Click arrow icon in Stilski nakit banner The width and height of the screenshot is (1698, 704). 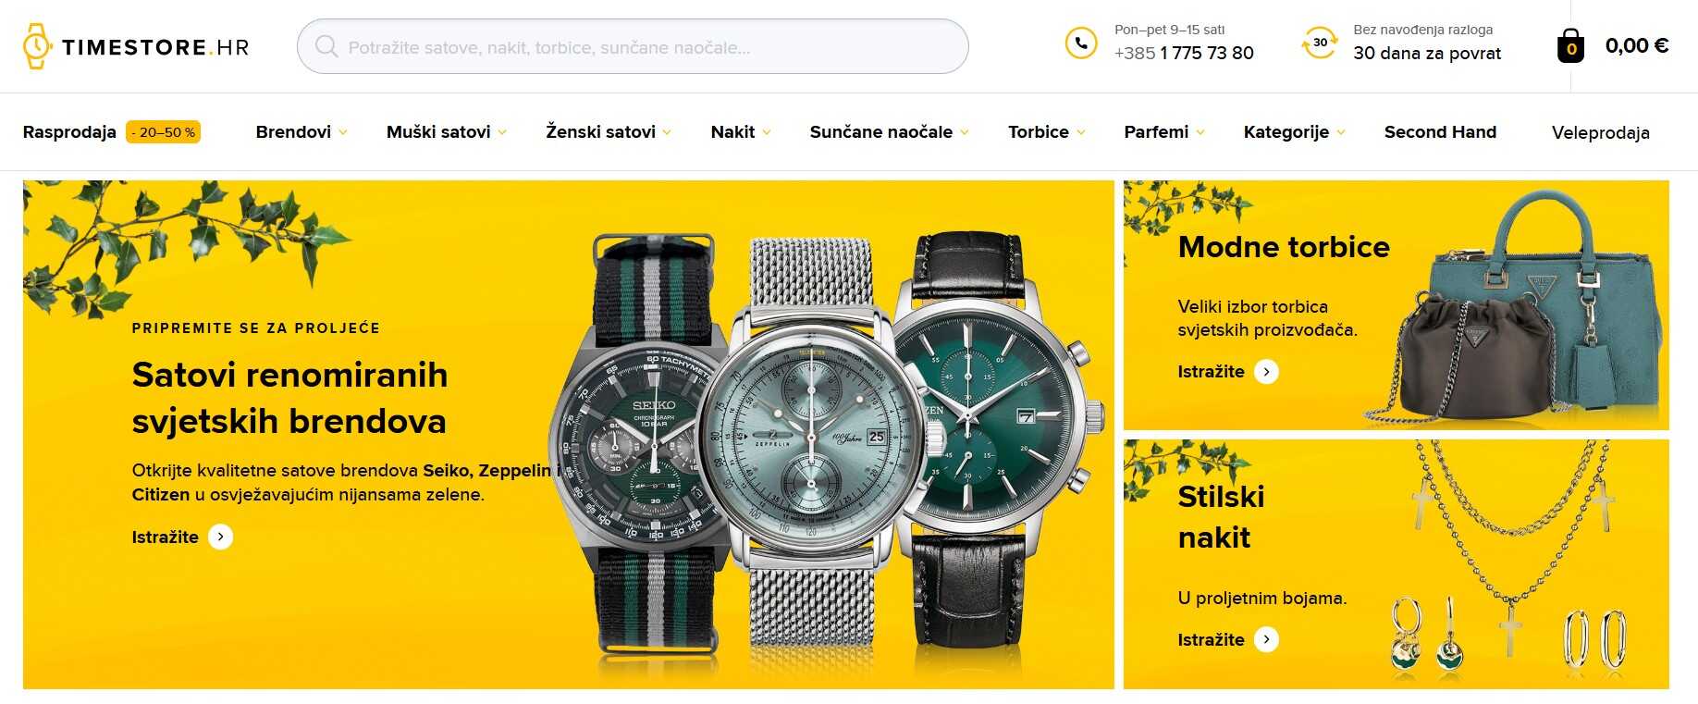pyautogui.click(x=1266, y=639)
